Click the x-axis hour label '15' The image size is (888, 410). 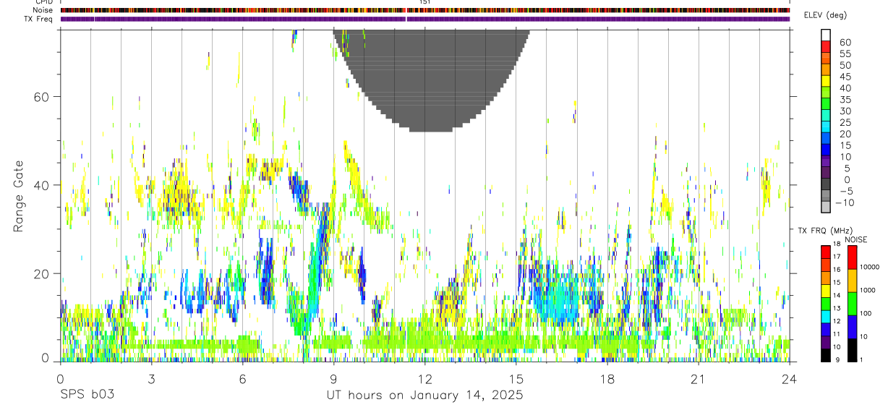tap(516, 378)
